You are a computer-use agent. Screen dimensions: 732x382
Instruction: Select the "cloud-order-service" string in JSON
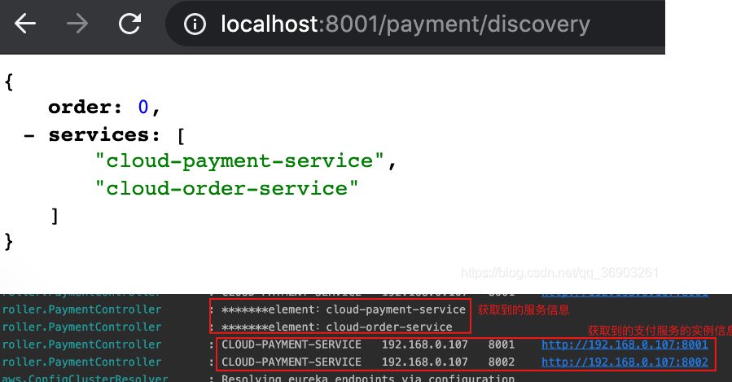tap(227, 189)
